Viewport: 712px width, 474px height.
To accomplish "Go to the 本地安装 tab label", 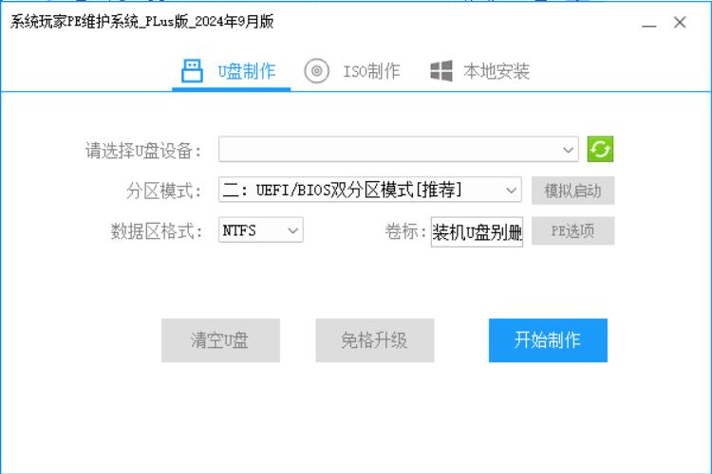I will coord(496,72).
